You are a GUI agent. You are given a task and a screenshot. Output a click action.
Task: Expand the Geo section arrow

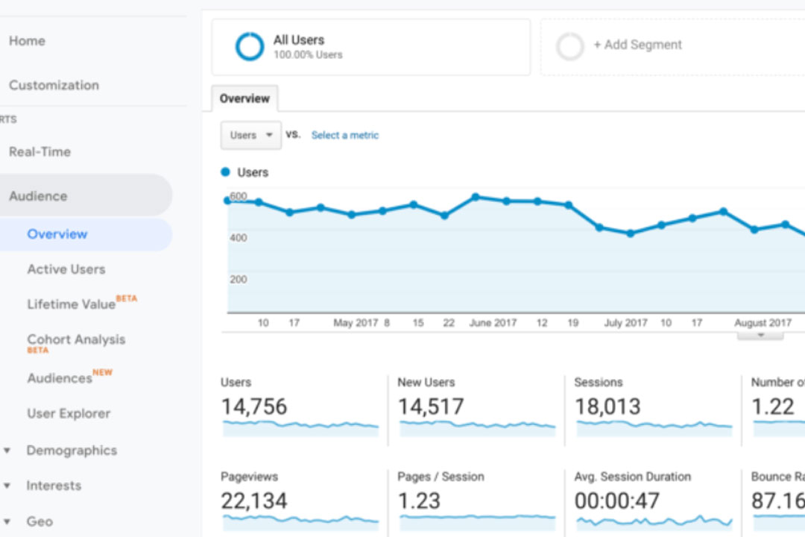coord(7,521)
